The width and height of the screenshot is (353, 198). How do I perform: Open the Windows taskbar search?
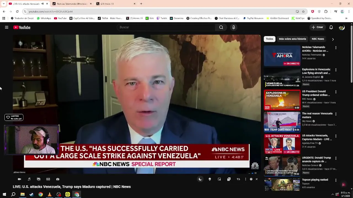point(13,194)
